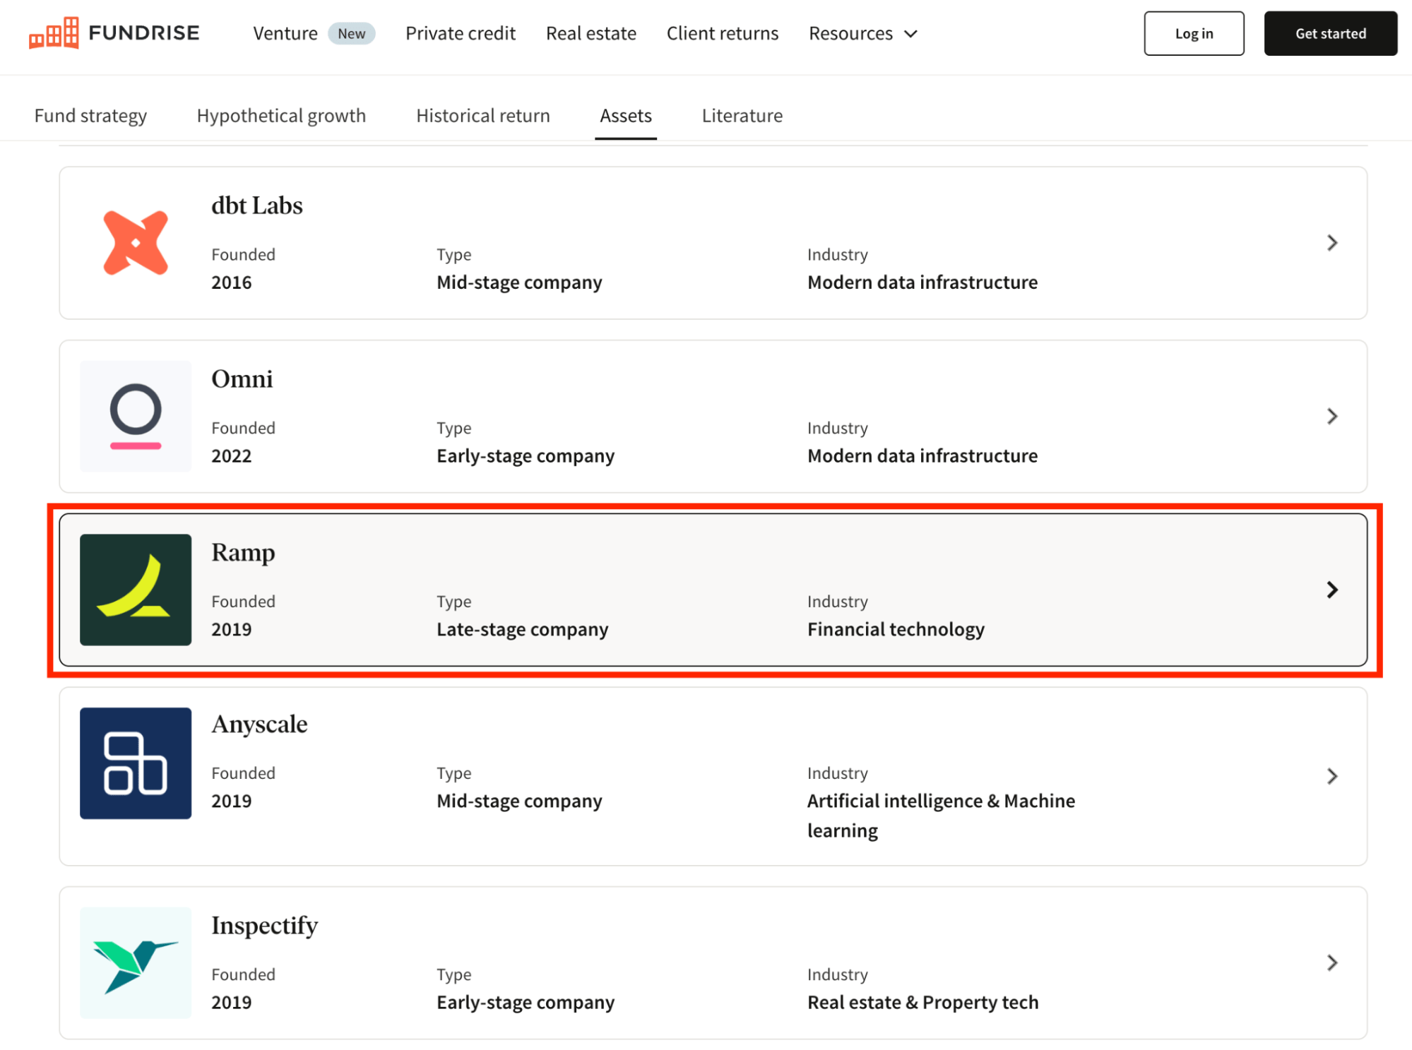Click the Get started button
Image resolution: width=1412 pixels, height=1050 pixels.
(1331, 33)
